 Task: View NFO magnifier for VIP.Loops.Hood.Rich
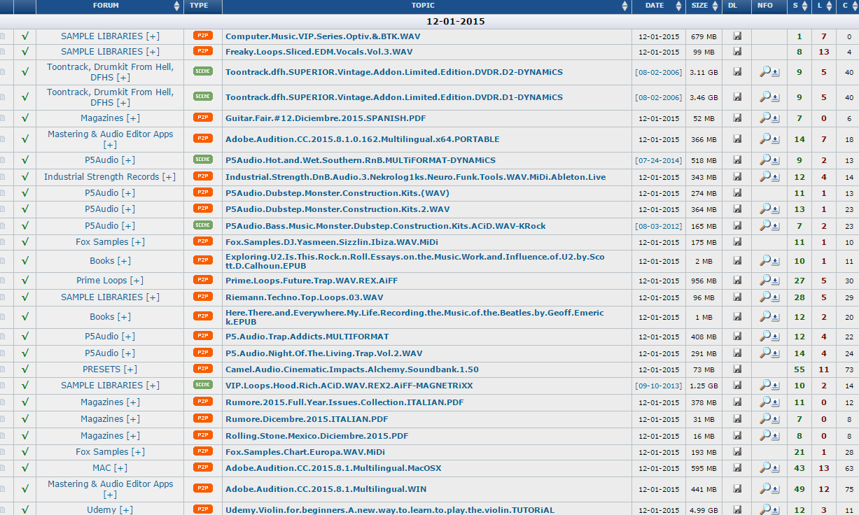pos(765,385)
